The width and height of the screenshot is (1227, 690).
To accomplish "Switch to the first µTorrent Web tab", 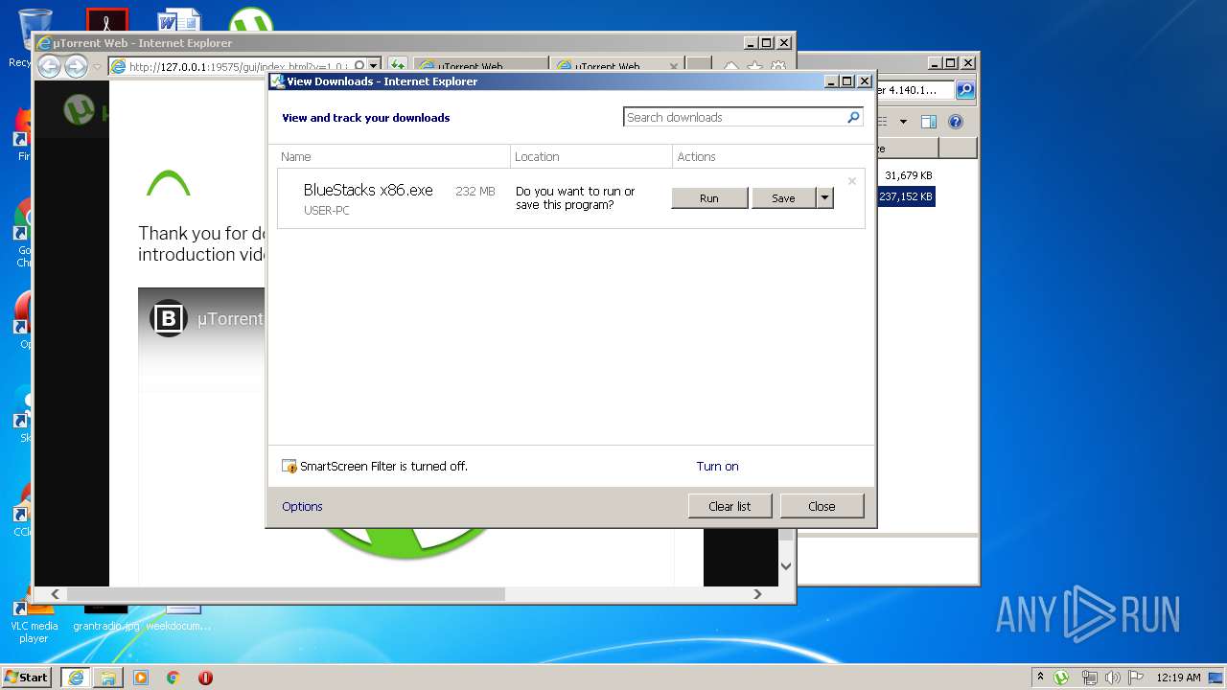I will 481,66.
